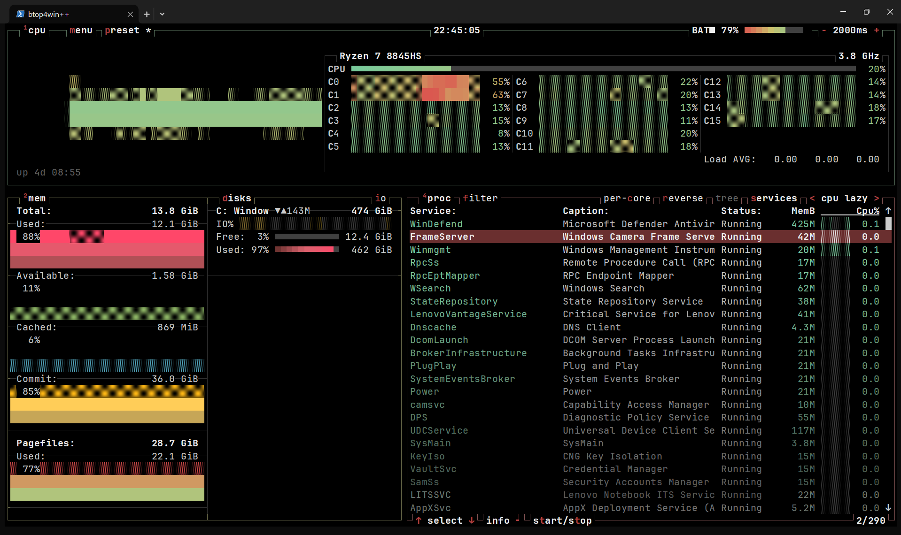Toggle the mem box label

(37, 198)
